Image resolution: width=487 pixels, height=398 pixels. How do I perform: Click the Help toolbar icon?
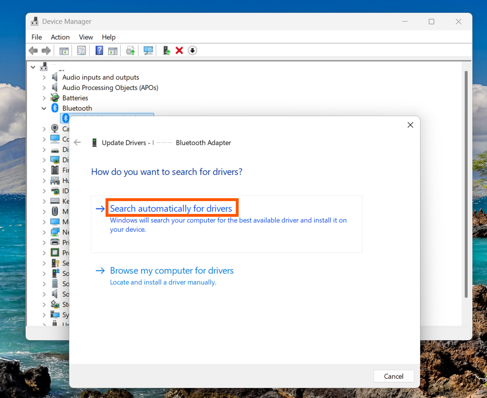[x=99, y=50]
